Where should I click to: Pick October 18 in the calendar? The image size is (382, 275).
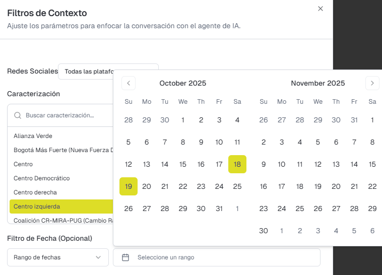[x=237, y=164]
